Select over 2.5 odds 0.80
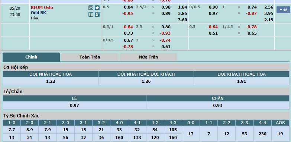Viewport: 291px width, 142px height. 166,27
